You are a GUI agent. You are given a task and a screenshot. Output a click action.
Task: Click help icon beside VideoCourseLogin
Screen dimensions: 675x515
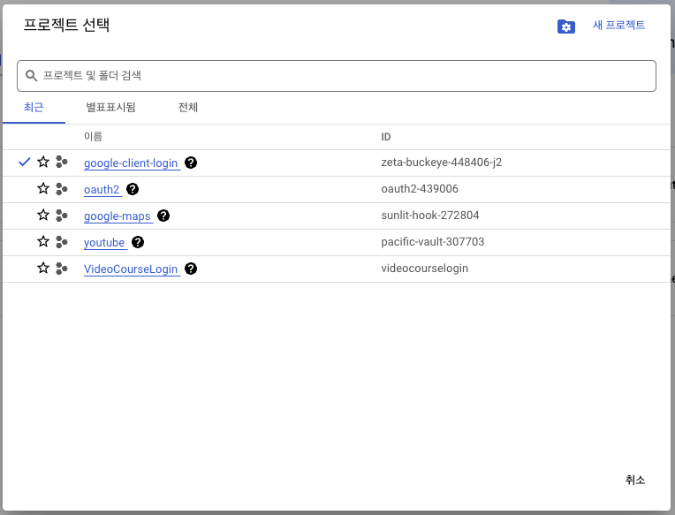[191, 269]
